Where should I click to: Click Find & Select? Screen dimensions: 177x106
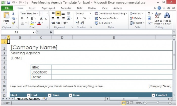[x=167, y=18]
